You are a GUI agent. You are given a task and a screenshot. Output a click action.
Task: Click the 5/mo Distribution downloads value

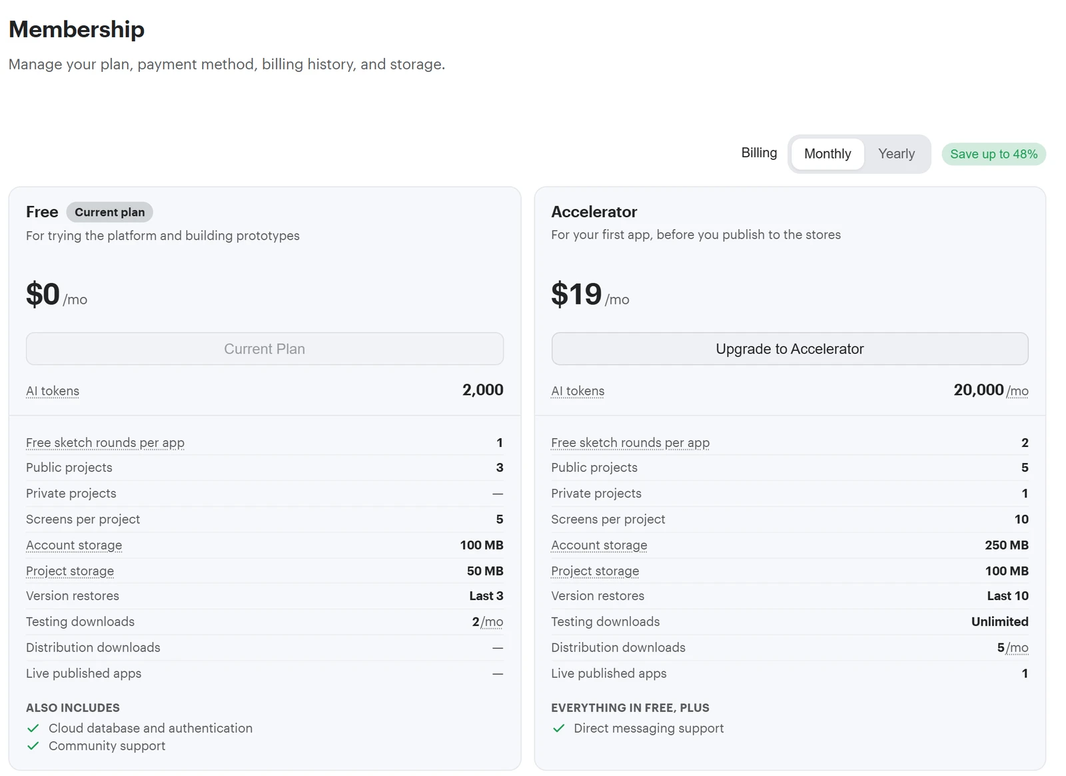pos(1013,647)
